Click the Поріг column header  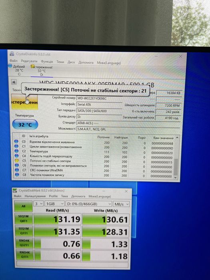coord(142,138)
